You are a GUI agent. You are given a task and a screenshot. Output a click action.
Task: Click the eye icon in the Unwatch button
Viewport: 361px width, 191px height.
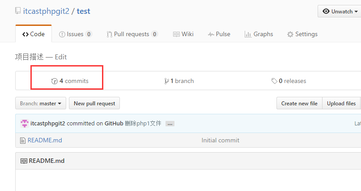click(x=326, y=11)
